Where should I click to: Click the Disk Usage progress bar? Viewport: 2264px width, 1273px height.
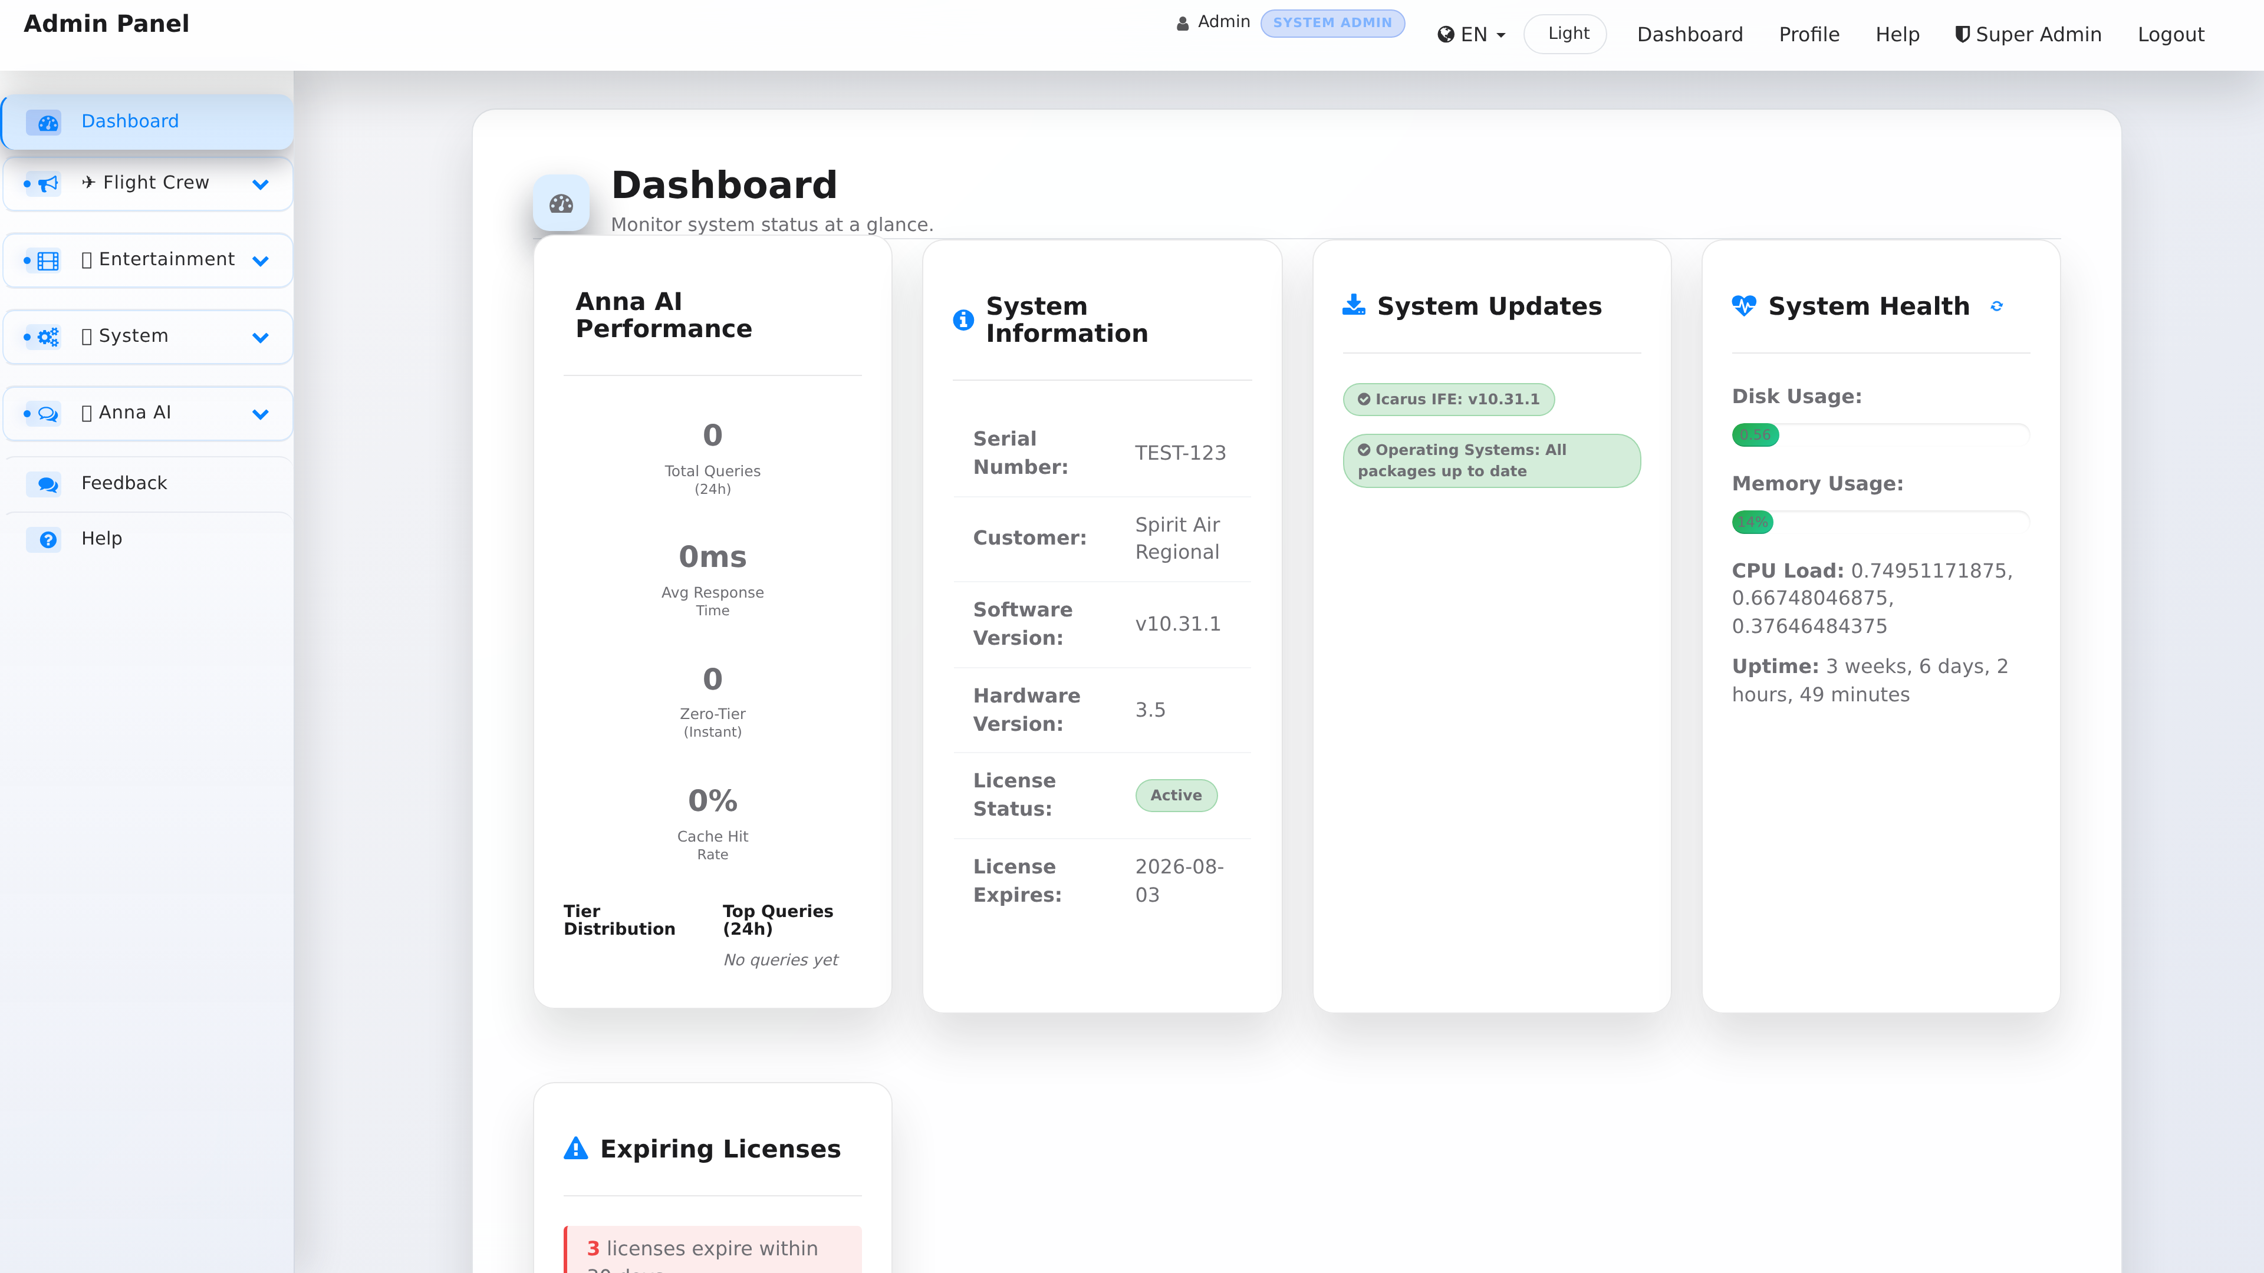[x=1880, y=435]
